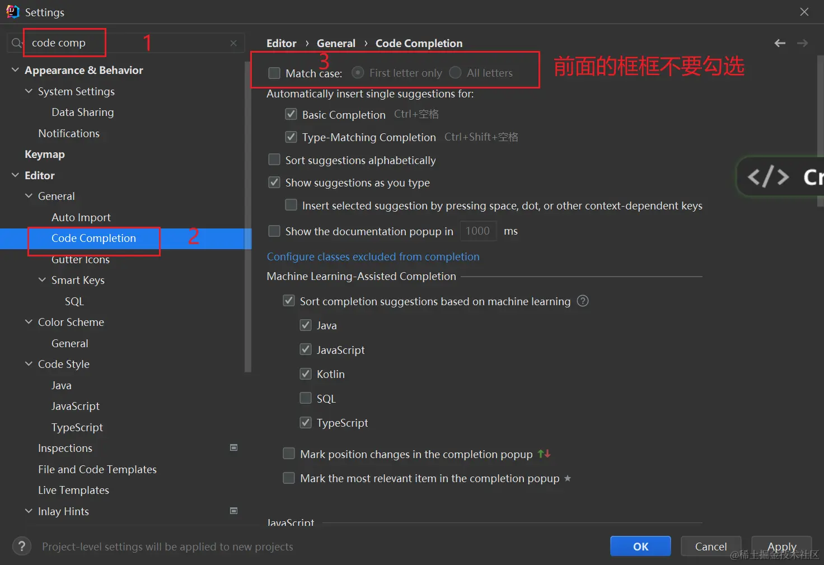Open Java under Code Style

[61, 385]
